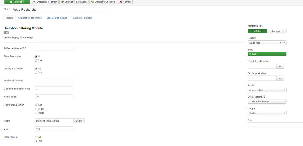Select No for Force redirect

36,137
